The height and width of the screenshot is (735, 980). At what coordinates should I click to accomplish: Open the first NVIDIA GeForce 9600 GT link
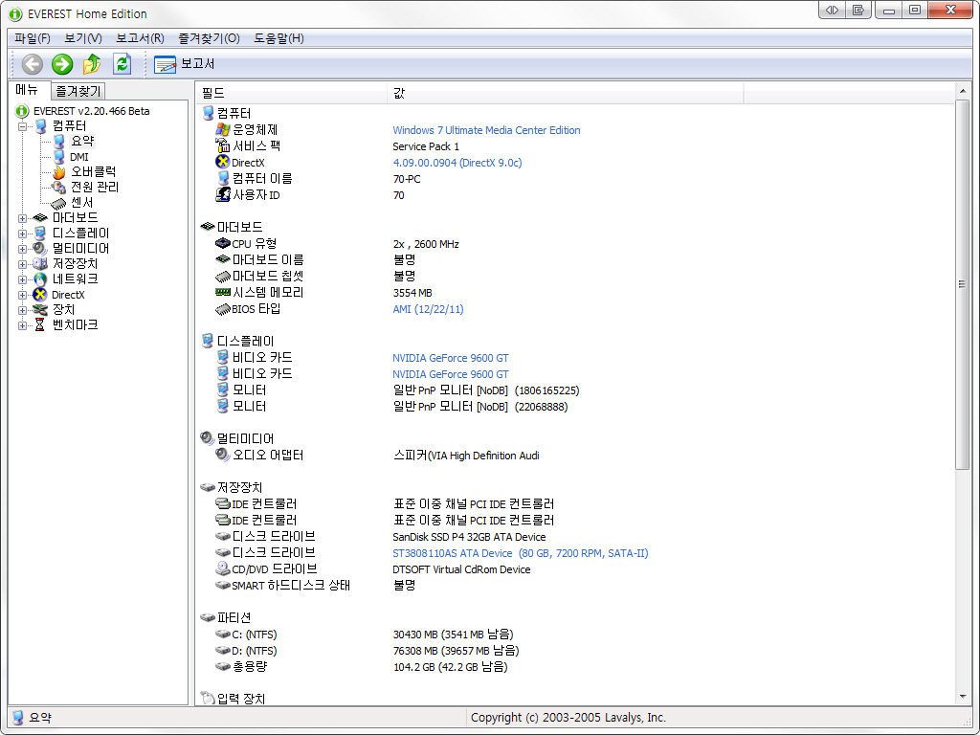point(451,358)
